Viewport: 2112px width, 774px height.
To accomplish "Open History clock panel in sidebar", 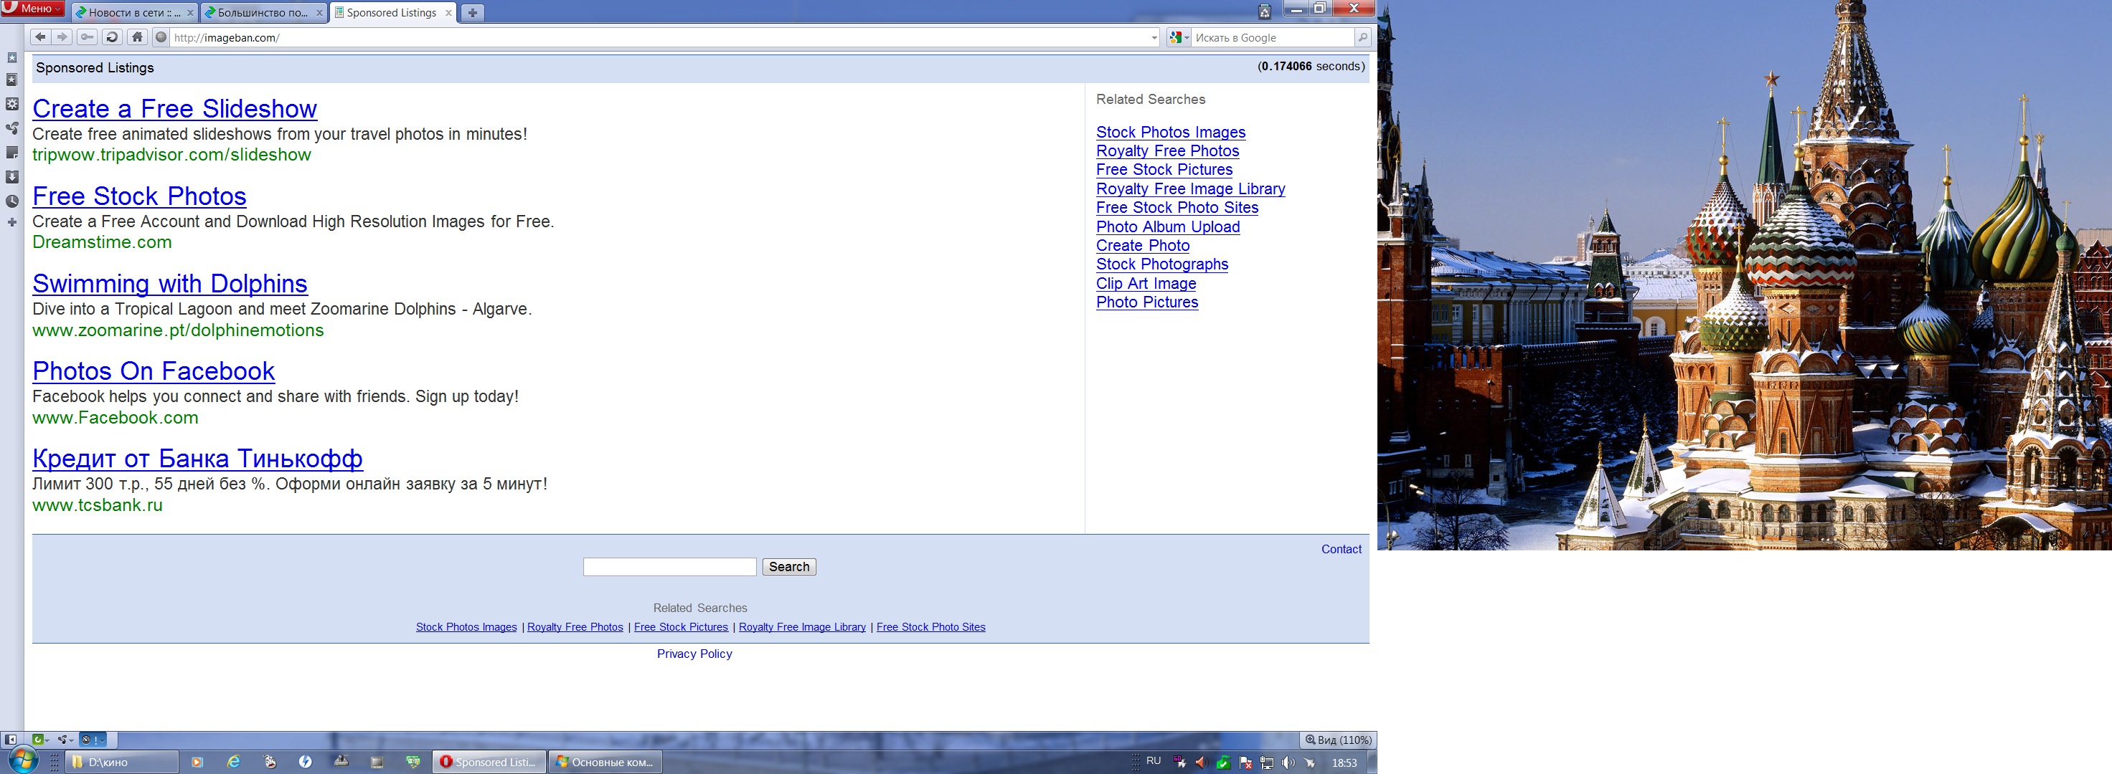I will (x=11, y=201).
